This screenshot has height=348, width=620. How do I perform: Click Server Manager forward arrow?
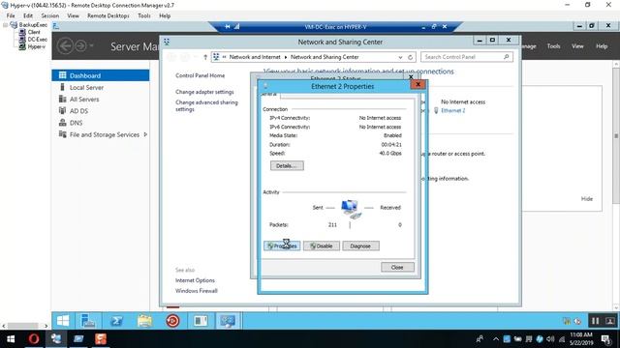coord(80,46)
